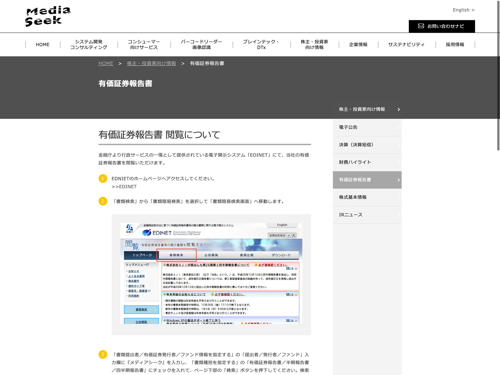This screenshot has width=500, height=375.
Task: Go to 採用情報 page
Action: pyautogui.click(x=455, y=45)
